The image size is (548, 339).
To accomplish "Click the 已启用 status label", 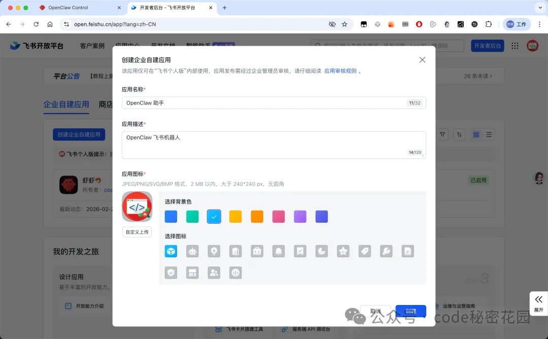I will click(x=478, y=180).
